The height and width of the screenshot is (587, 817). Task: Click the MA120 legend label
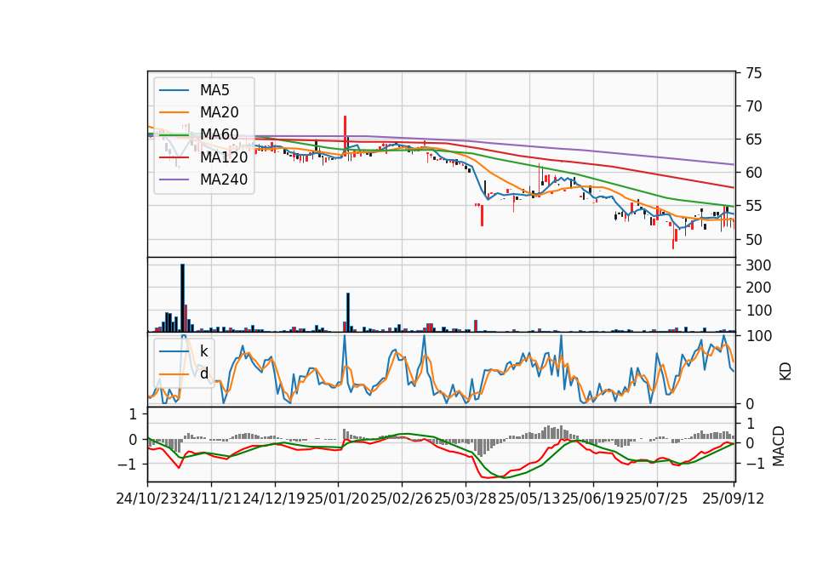coord(224,157)
